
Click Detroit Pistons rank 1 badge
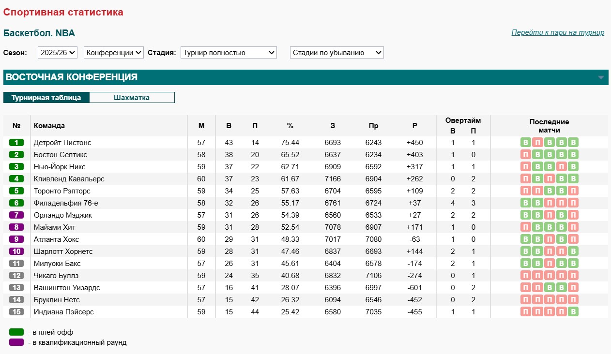(x=16, y=143)
